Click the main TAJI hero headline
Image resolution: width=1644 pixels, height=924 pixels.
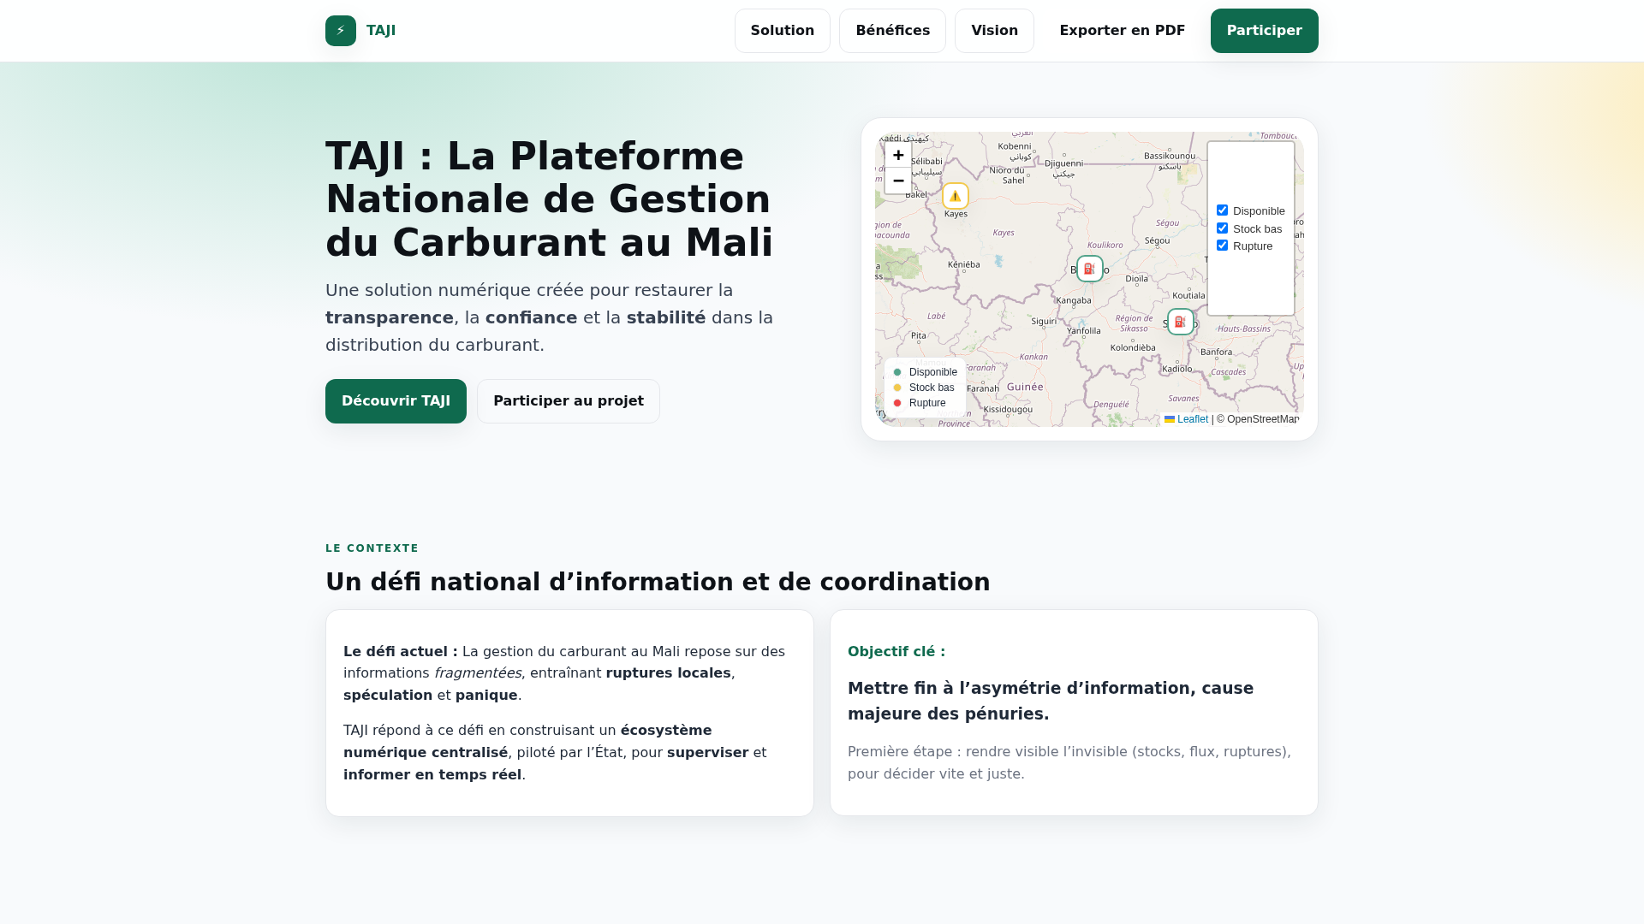click(x=550, y=199)
